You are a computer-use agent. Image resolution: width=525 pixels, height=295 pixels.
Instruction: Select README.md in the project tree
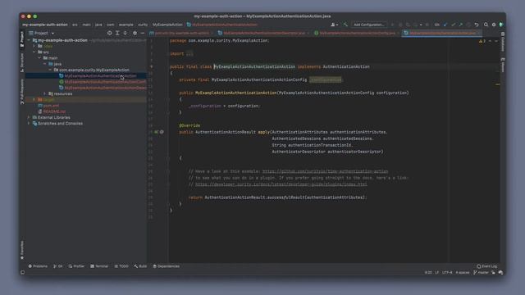pos(54,111)
